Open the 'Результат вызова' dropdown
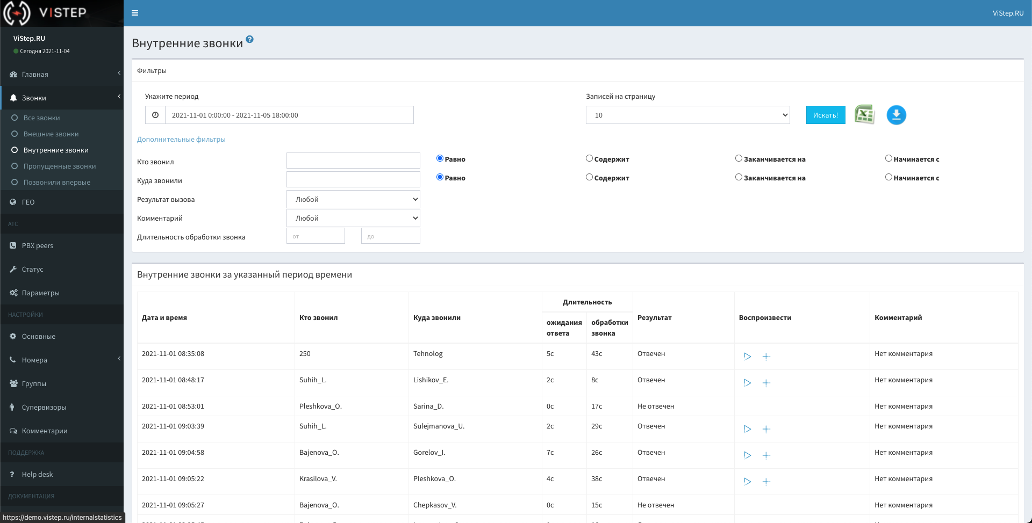 353,199
